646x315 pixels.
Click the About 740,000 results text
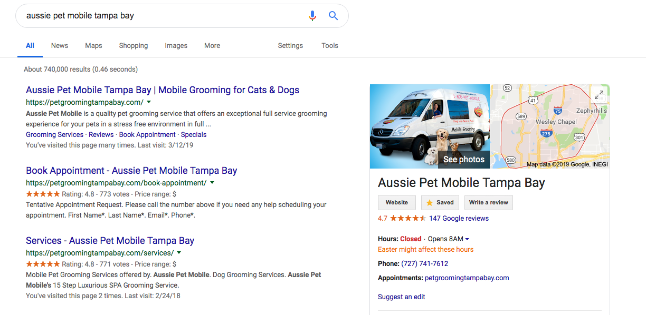[x=81, y=69]
